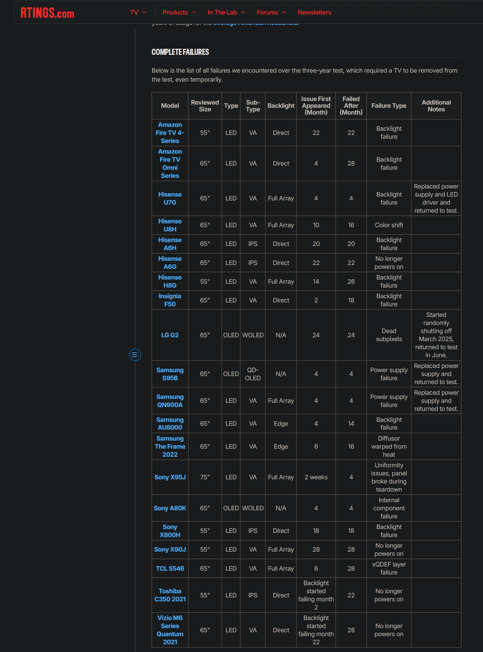Select the 'Color shift' failure cell

click(389, 225)
